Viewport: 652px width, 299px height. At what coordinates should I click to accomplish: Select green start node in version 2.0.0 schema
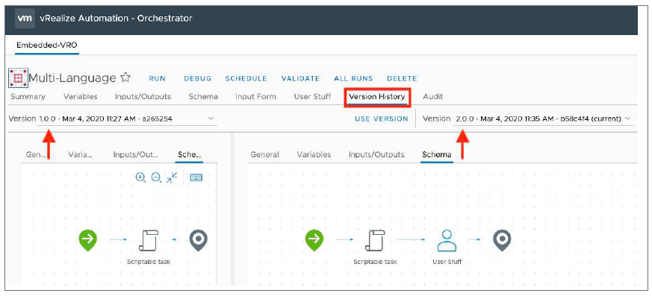pyautogui.click(x=314, y=241)
